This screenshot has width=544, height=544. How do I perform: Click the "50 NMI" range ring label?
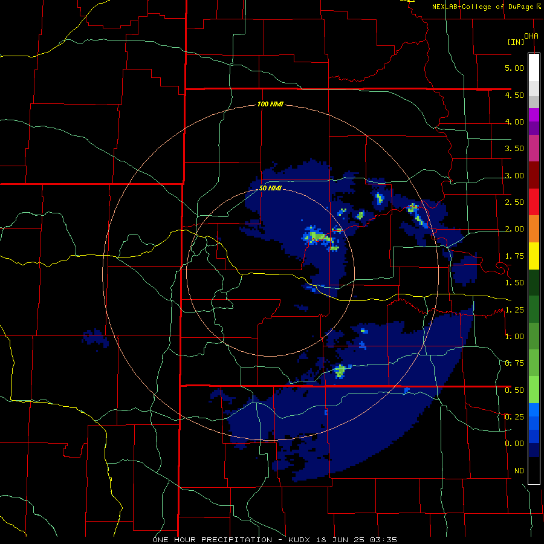point(270,189)
